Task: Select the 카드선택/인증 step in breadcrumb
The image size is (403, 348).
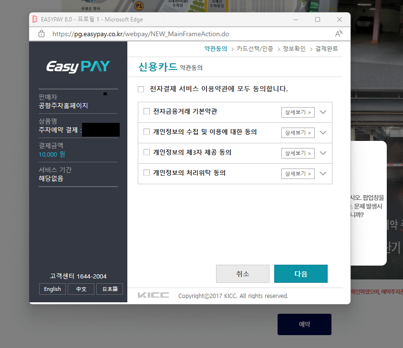Action: point(255,49)
